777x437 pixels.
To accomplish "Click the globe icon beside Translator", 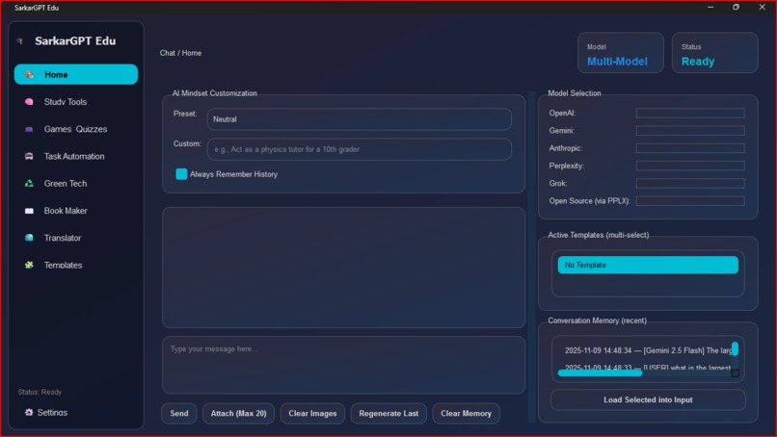I will 29,238.
